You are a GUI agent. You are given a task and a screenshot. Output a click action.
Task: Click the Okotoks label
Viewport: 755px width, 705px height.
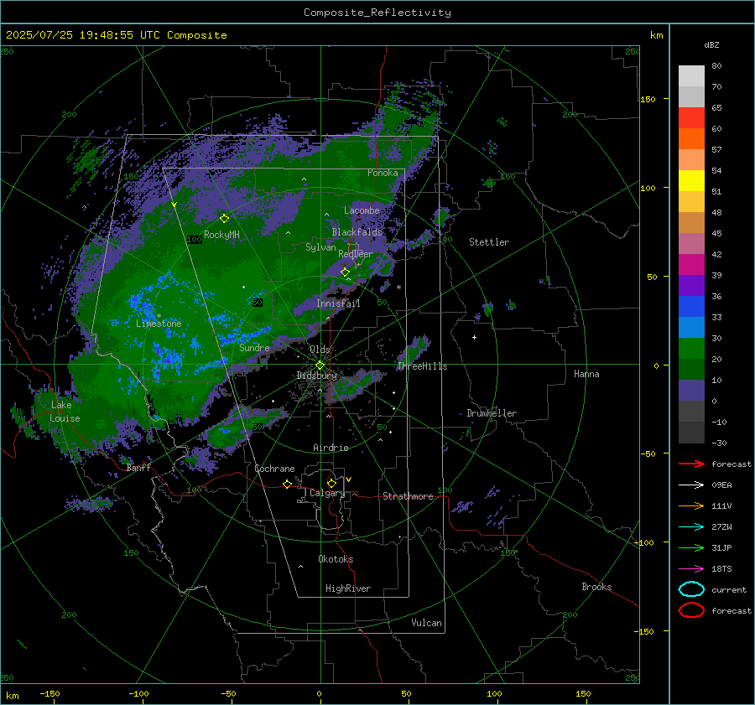(x=336, y=559)
